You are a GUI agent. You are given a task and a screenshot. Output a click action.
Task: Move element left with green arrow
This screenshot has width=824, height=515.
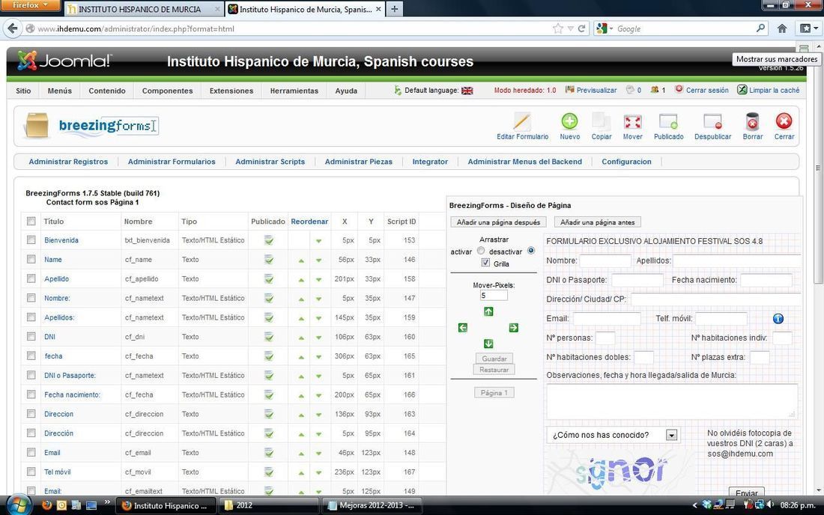click(x=462, y=328)
